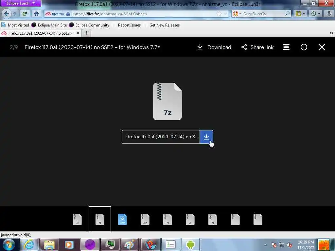Switch to purple Eclipse Lun3r taskbar icon

coord(90,244)
